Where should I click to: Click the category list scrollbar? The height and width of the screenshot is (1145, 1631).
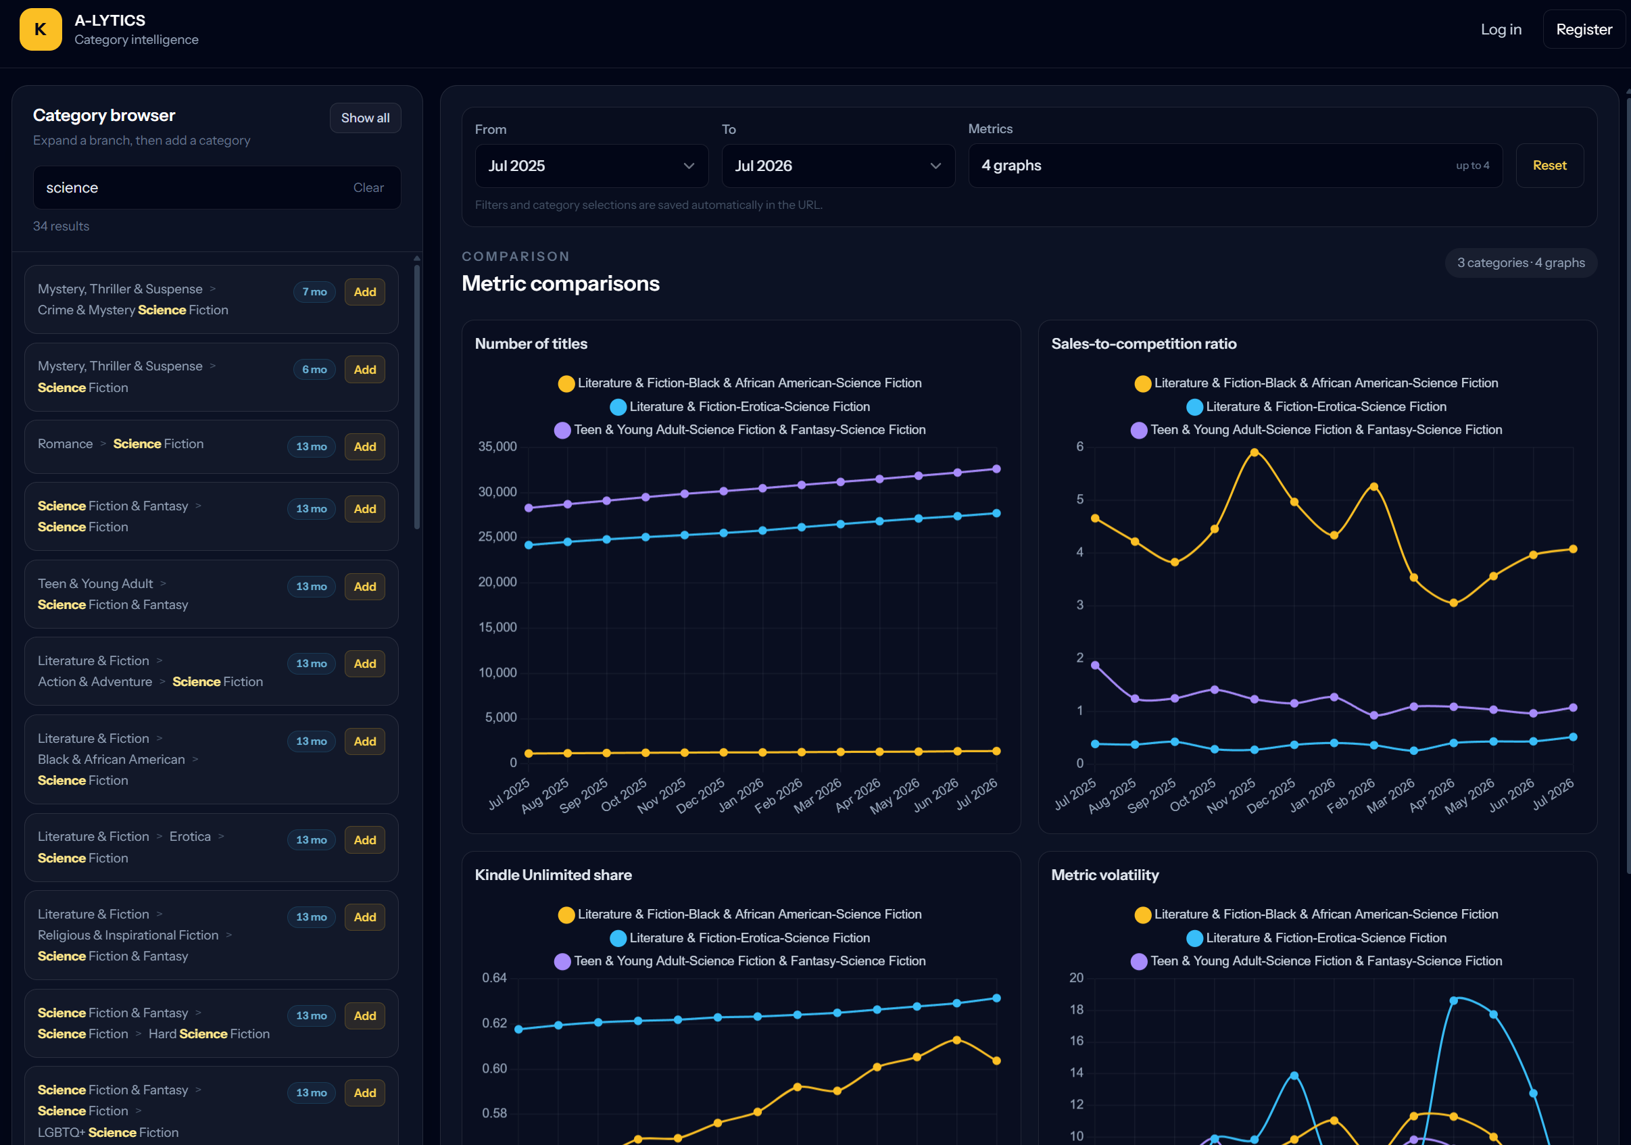417,396
